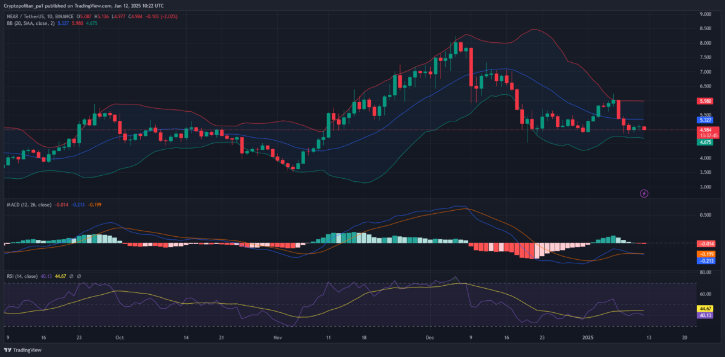
Task: Click the yellow 44.67 RSI axis tag
Action: [x=704, y=308]
